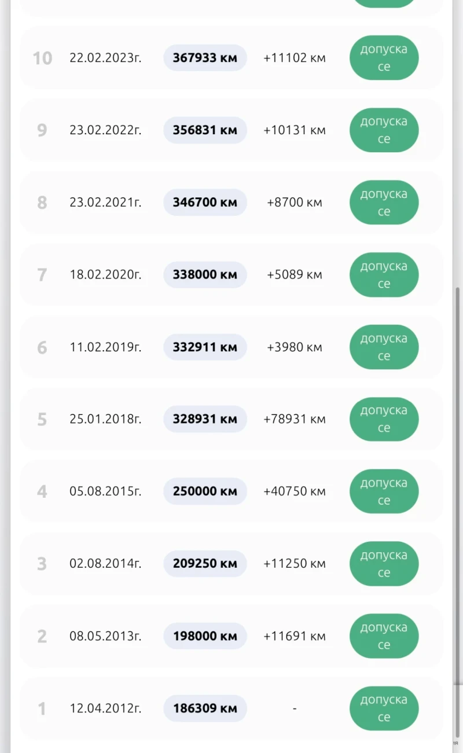
Task: Select the date 02.08.2014г.
Action: (x=105, y=564)
